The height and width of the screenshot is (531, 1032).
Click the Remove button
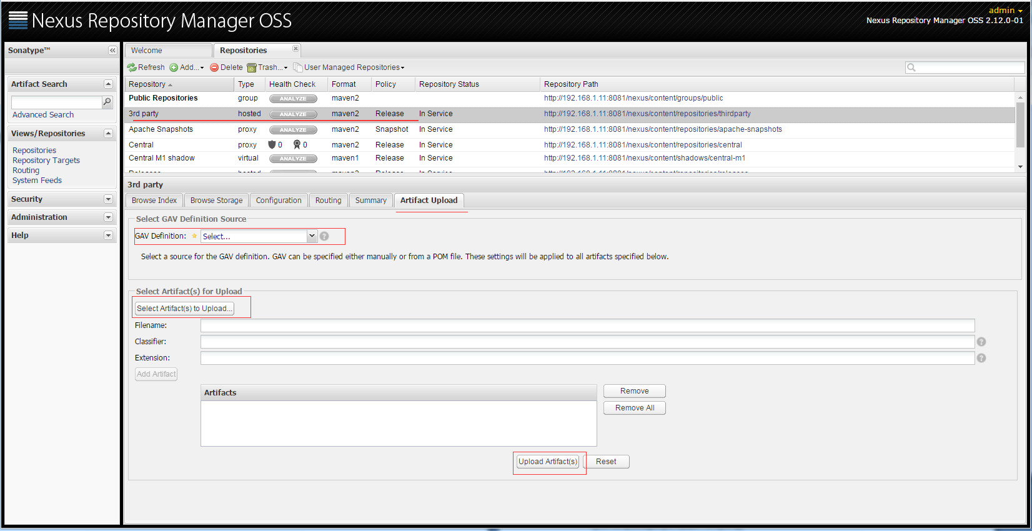pos(635,391)
